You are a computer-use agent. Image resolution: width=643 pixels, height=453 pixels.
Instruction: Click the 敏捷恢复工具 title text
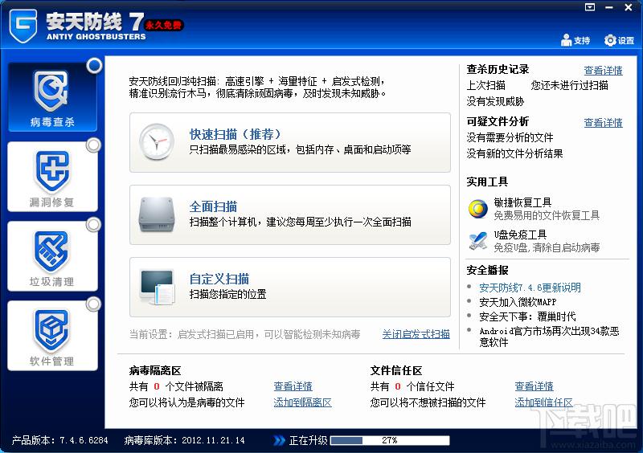click(x=522, y=202)
